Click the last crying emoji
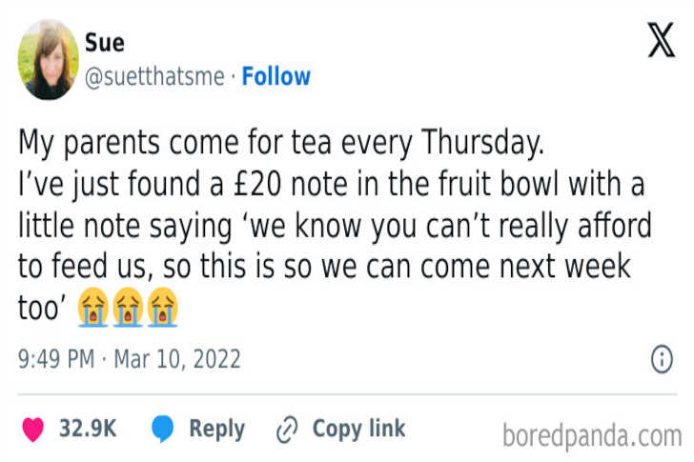This screenshot has height=462, width=694. [161, 309]
